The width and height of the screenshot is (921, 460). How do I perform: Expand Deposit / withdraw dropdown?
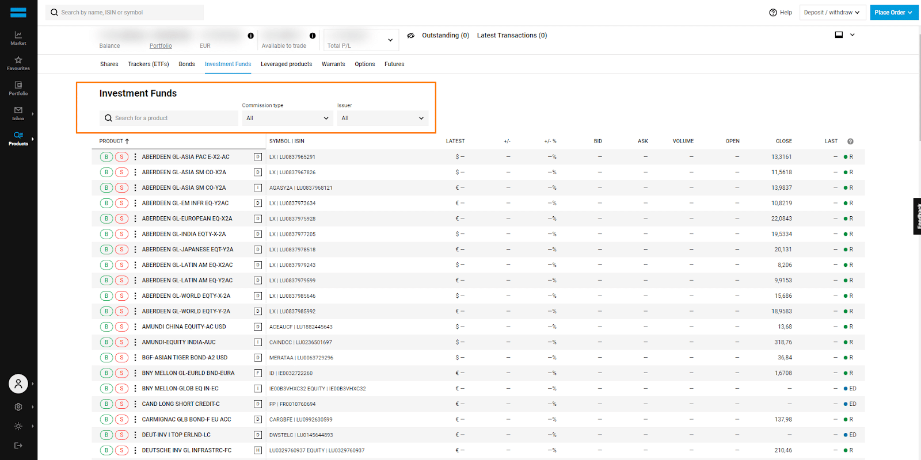pos(832,13)
